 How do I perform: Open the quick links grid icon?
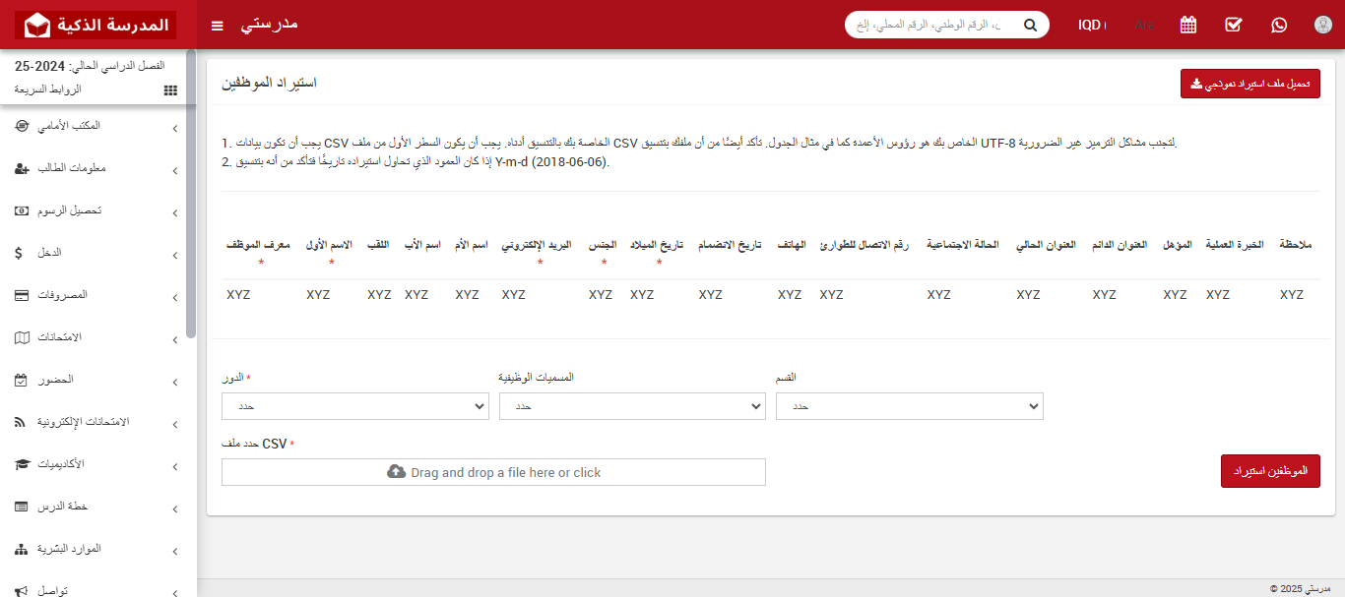(x=169, y=90)
